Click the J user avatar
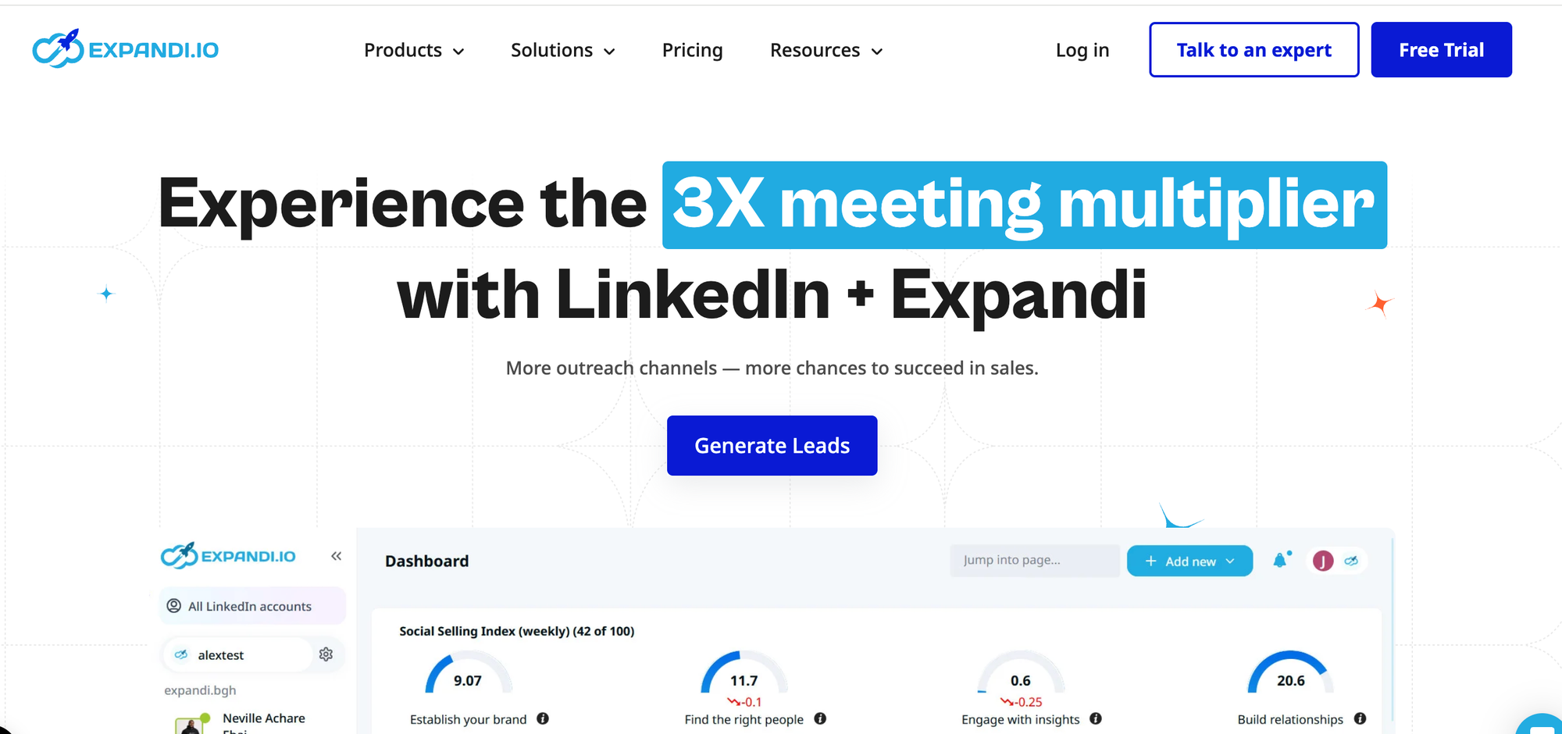The image size is (1562, 734). pyautogui.click(x=1322, y=561)
